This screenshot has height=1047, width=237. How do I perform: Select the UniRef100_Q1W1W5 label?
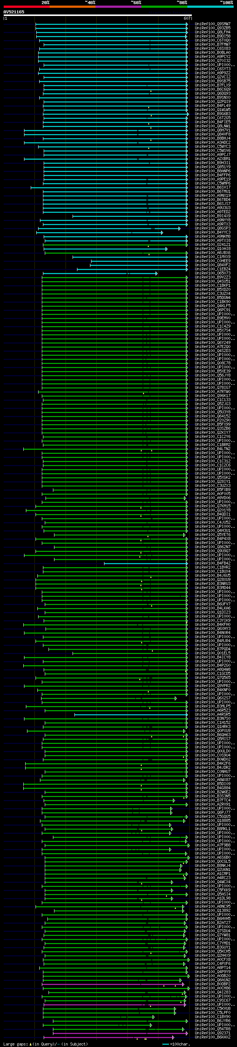[x=213, y=110]
